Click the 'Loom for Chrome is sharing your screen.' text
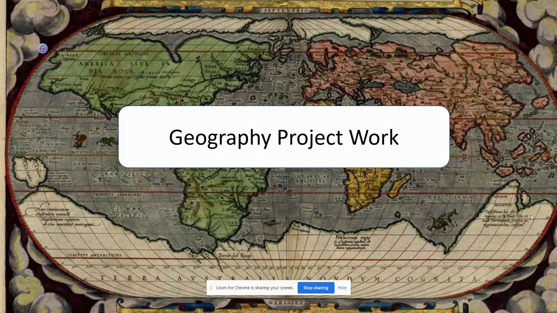 (x=255, y=288)
